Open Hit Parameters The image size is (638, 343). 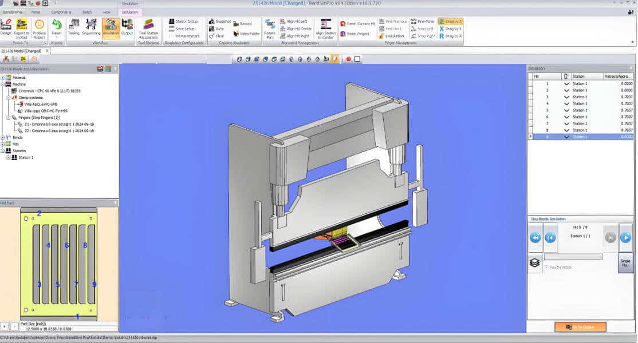click(x=184, y=36)
